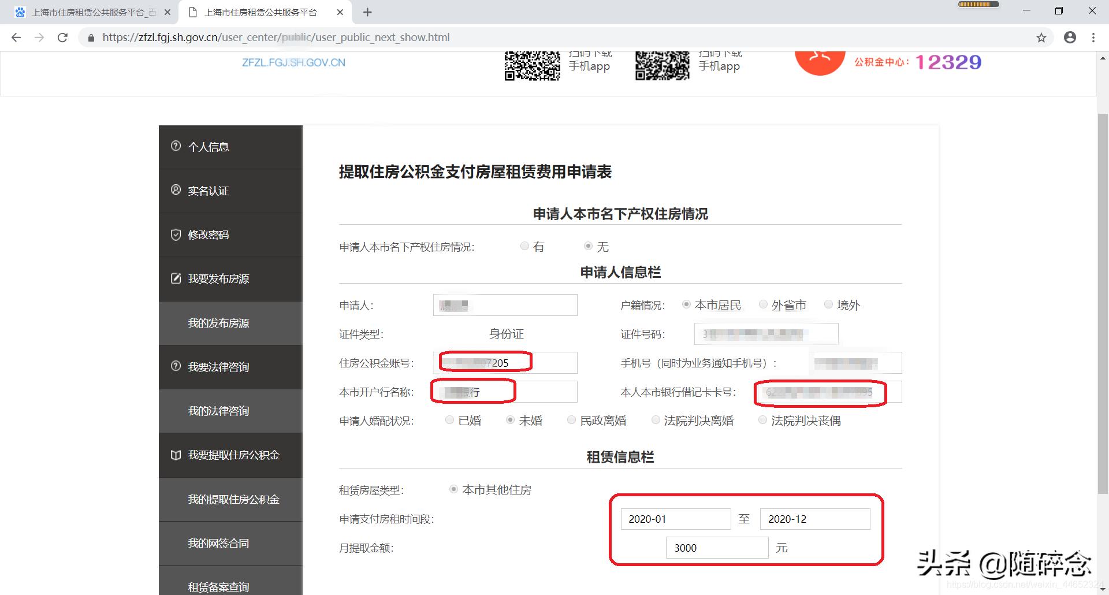Click the pencil icon beside 我要发布房源
1109x595 pixels.
[x=176, y=278]
